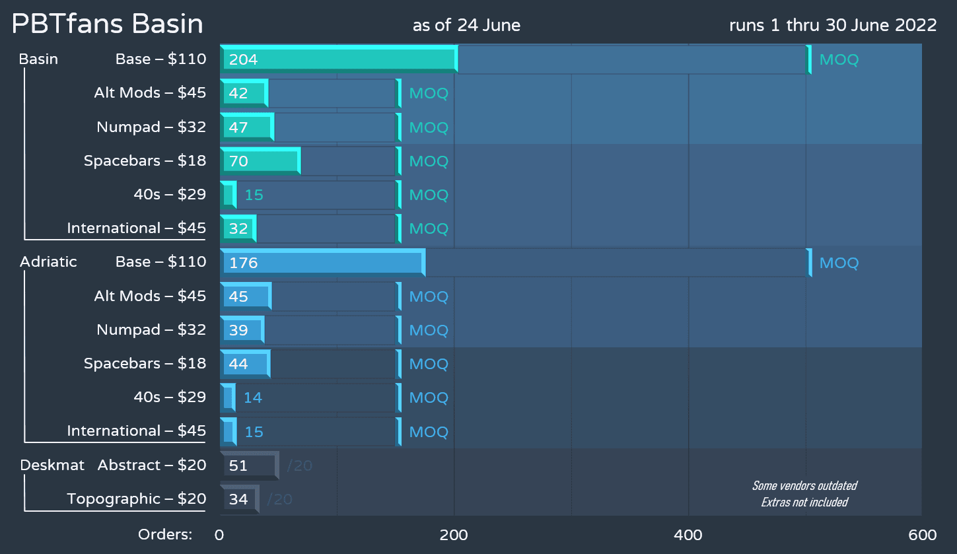Click the PBTfans Basin title

click(x=108, y=24)
